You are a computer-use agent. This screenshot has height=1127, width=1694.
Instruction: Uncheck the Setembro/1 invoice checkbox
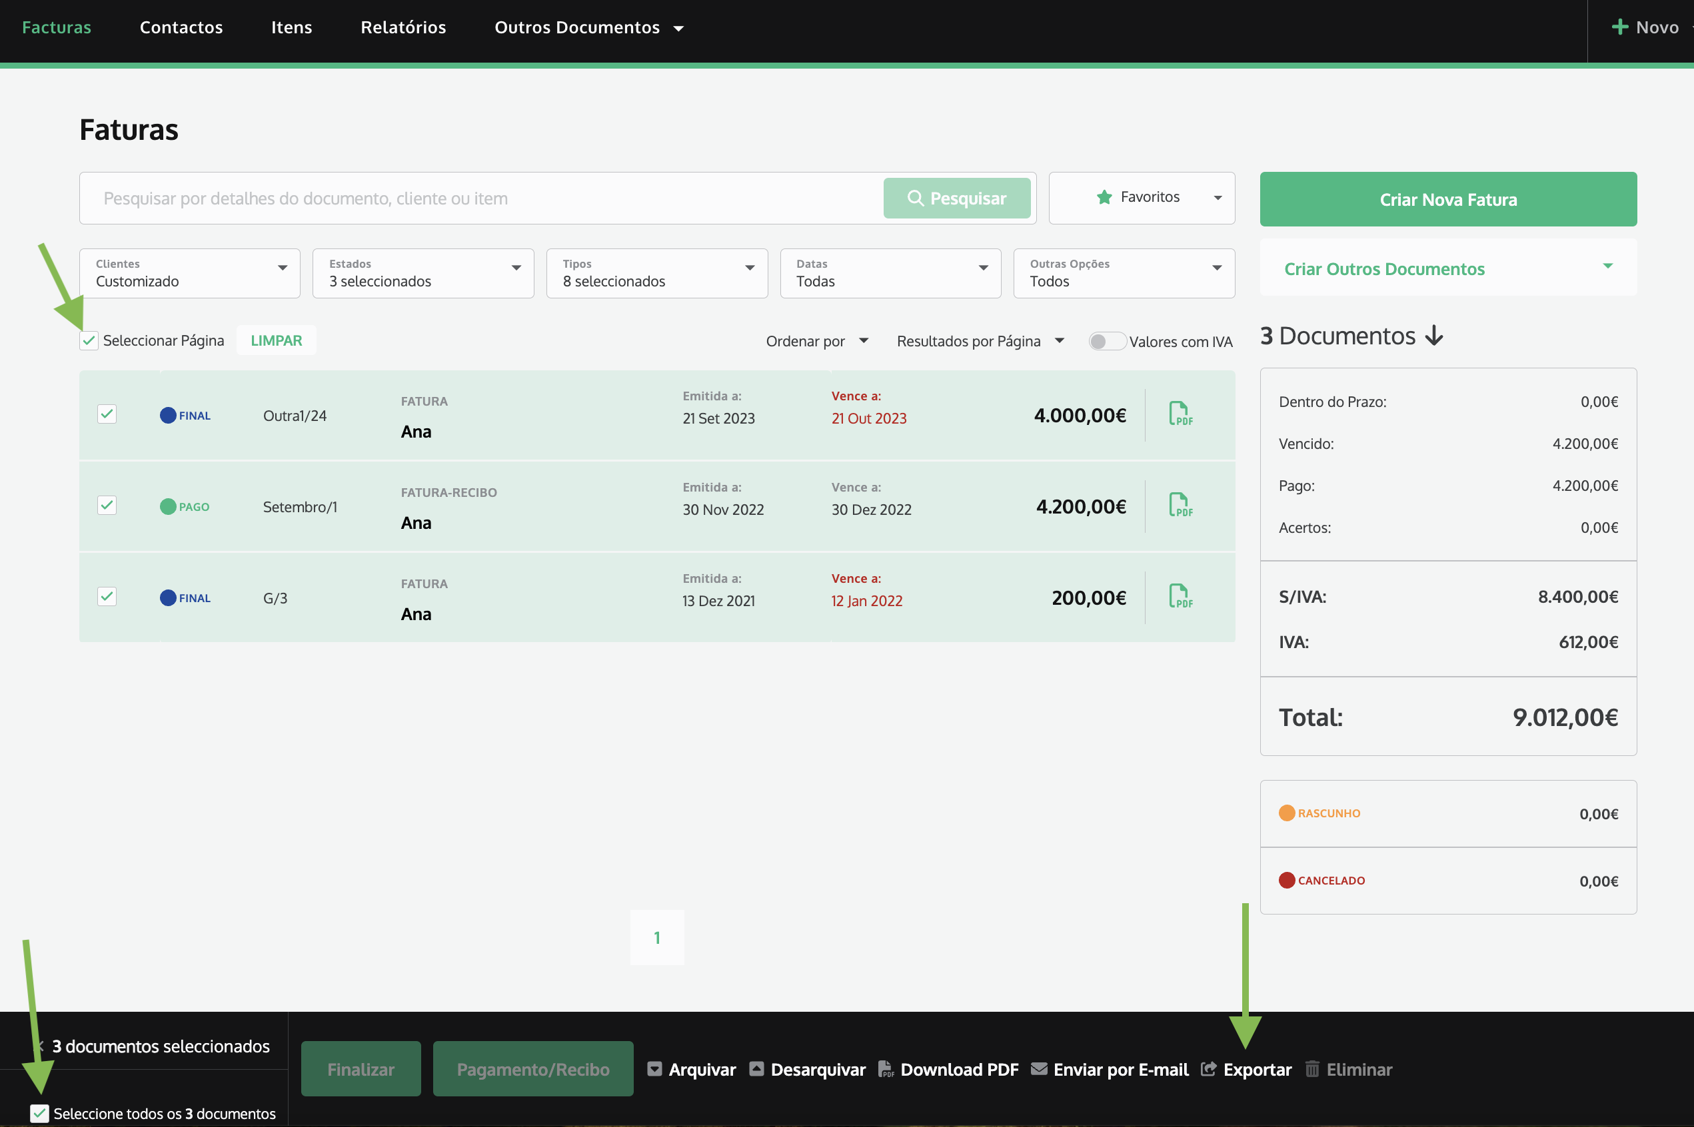107,506
